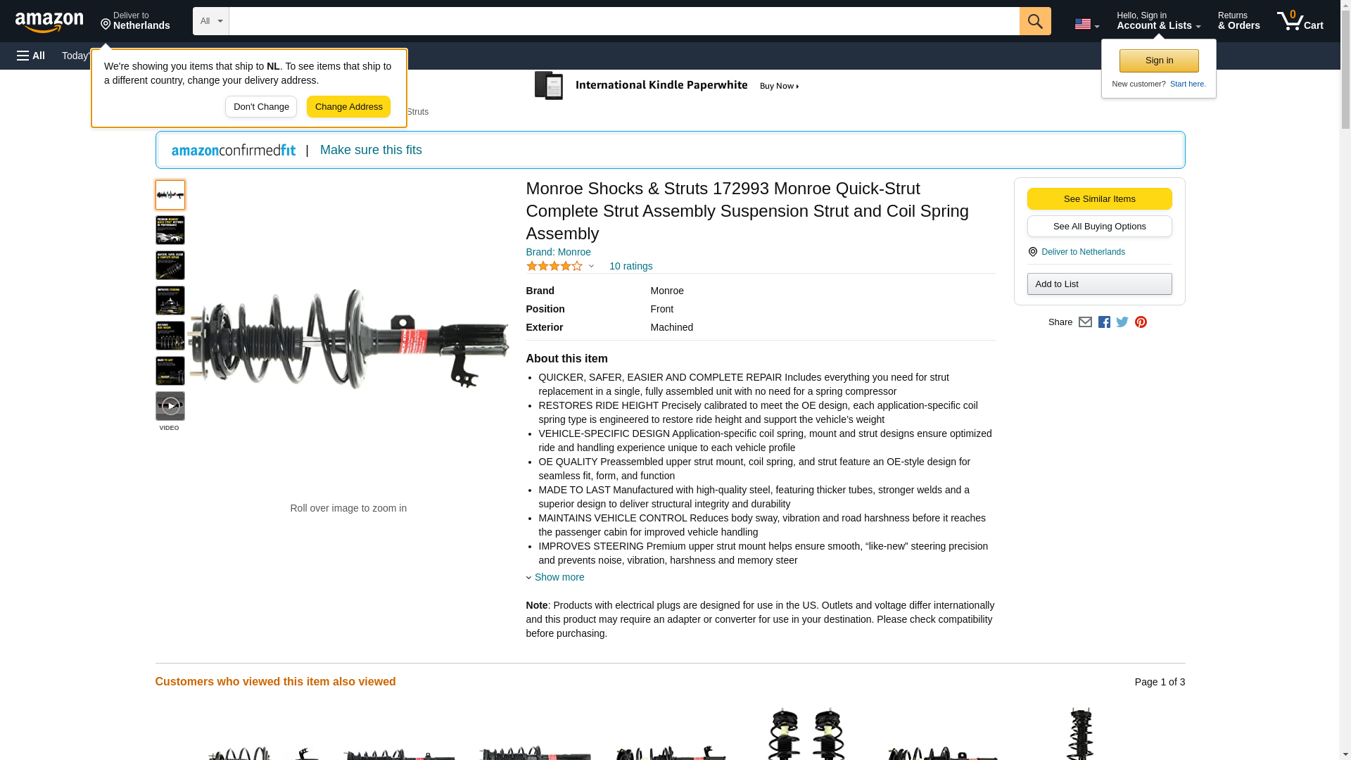Open the 10 ratings link
The width and height of the screenshot is (1351, 760).
[x=630, y=266]
